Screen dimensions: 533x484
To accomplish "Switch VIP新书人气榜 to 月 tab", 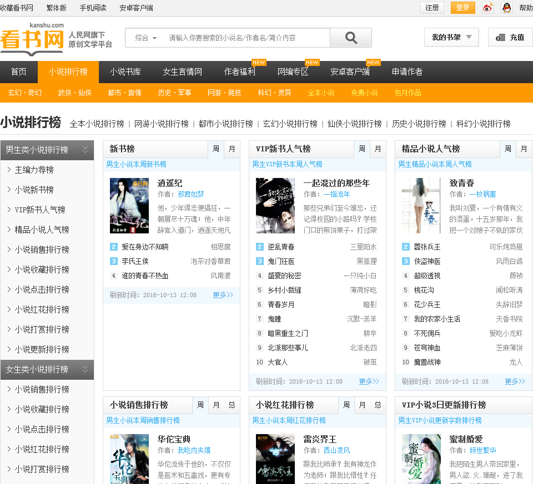I will point(378,149).
